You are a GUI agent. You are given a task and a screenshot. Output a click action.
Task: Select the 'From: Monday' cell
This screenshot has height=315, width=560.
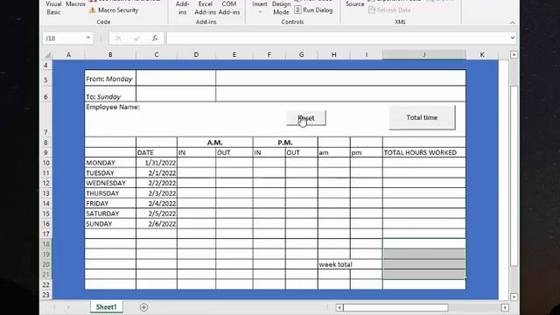coord(110,79)
